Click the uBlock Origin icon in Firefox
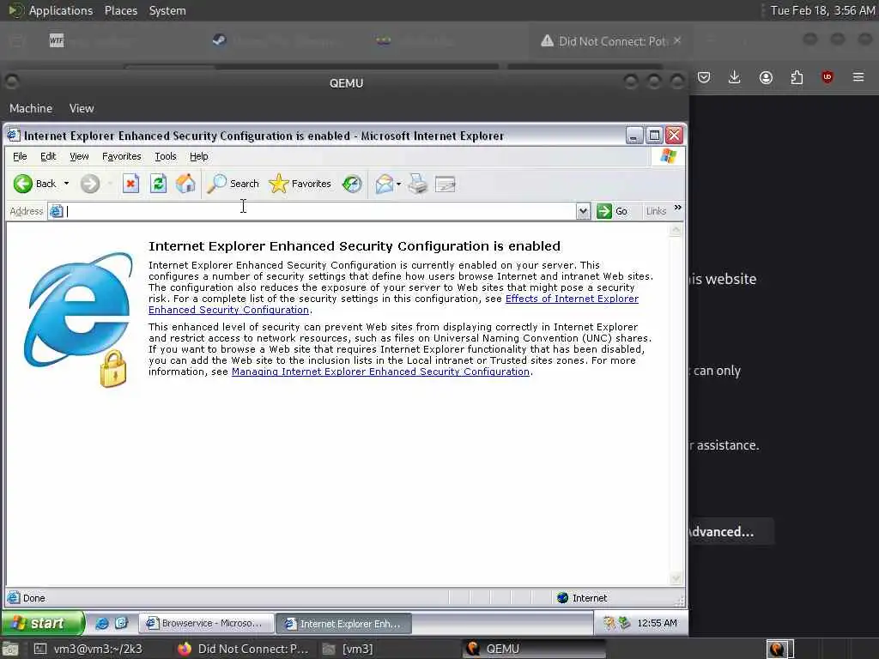 (827, 76)
